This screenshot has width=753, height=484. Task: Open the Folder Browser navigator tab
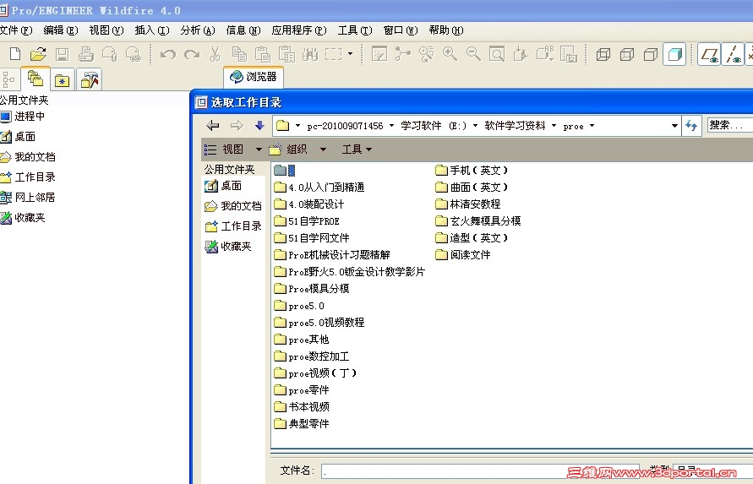[x=35, y=79]
